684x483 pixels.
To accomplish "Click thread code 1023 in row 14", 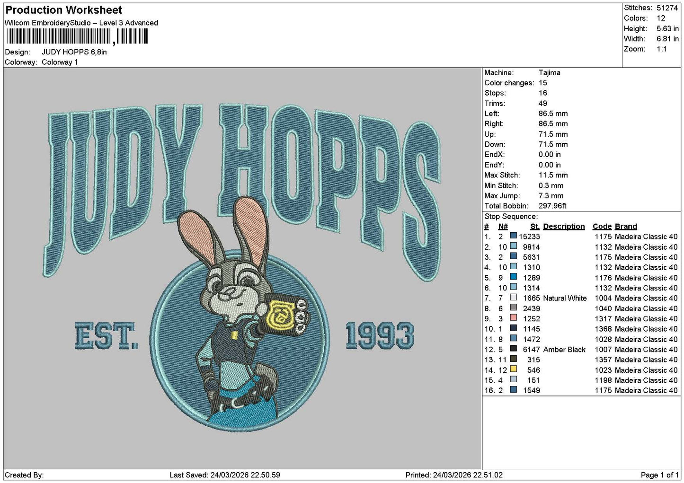I will click(603, 370).
